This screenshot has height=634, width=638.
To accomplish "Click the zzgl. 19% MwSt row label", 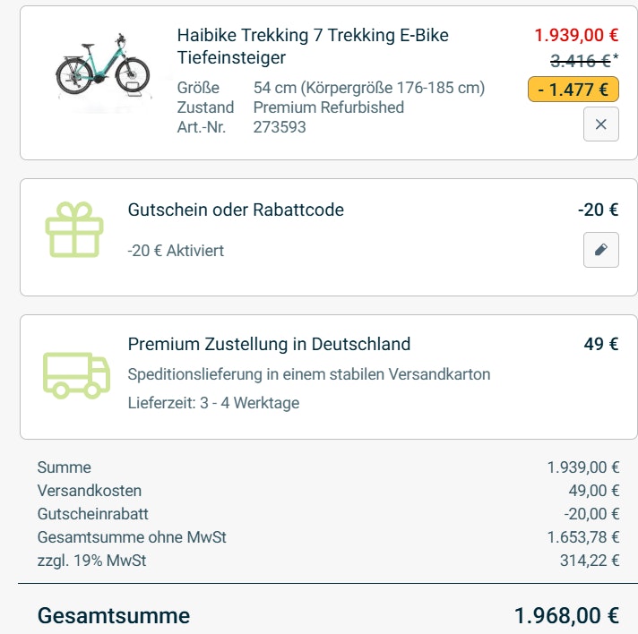I will 91,561.
